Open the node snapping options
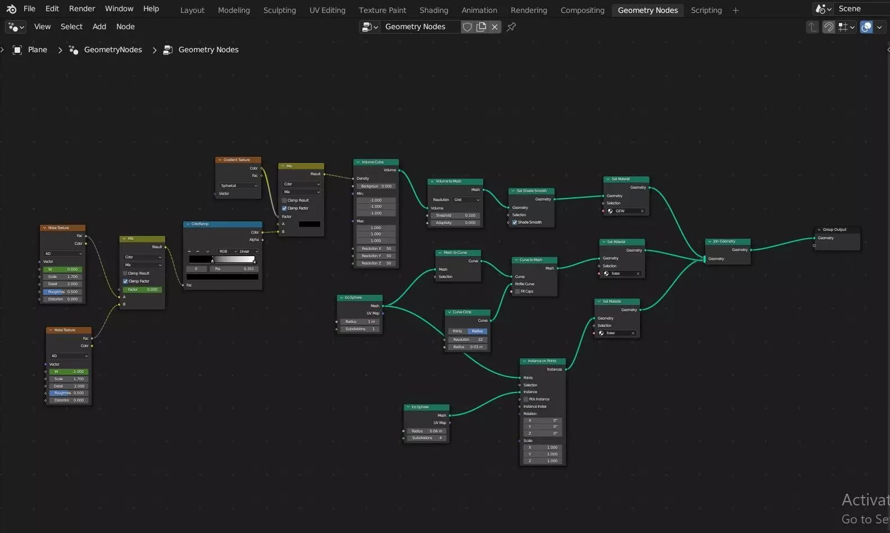 847,27
